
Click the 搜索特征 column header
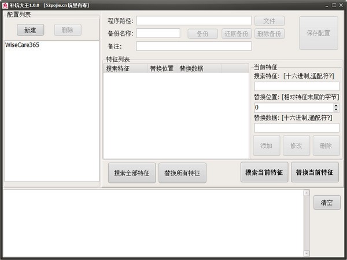[125, 68]
